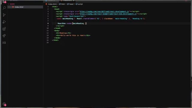This screenshot has height=108, width=192.
Task: Open the Explorer view icon with badge
Action: 4,2
